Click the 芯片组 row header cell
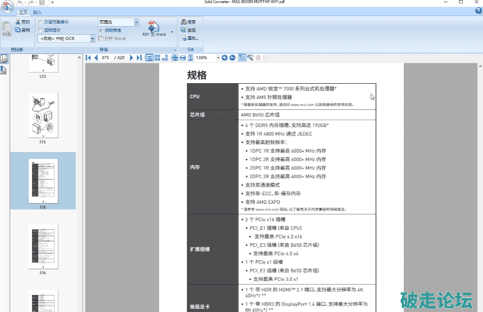The image size is (483, 312). [212, 115]
